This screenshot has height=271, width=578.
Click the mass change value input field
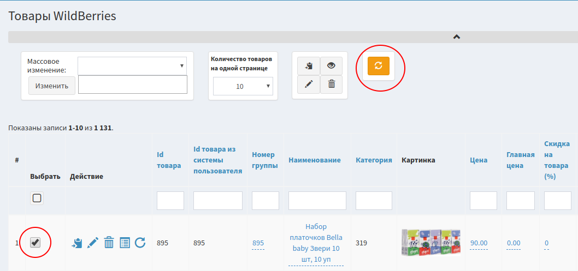[133, 85]
